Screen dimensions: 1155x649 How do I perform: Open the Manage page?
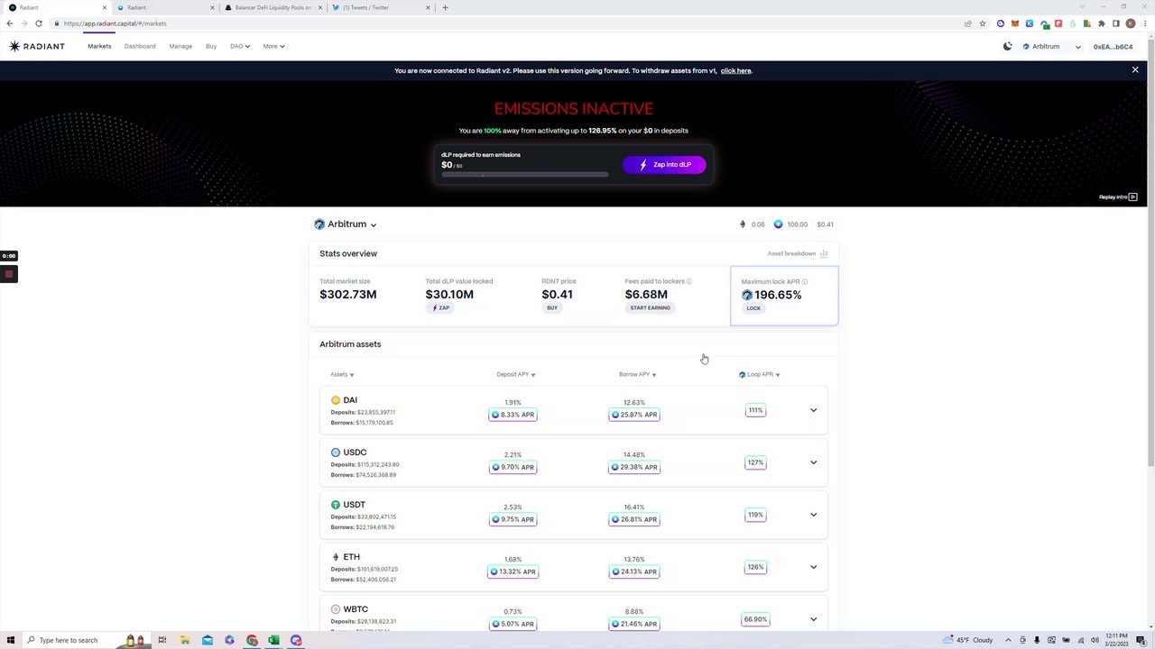coord(180,46)
